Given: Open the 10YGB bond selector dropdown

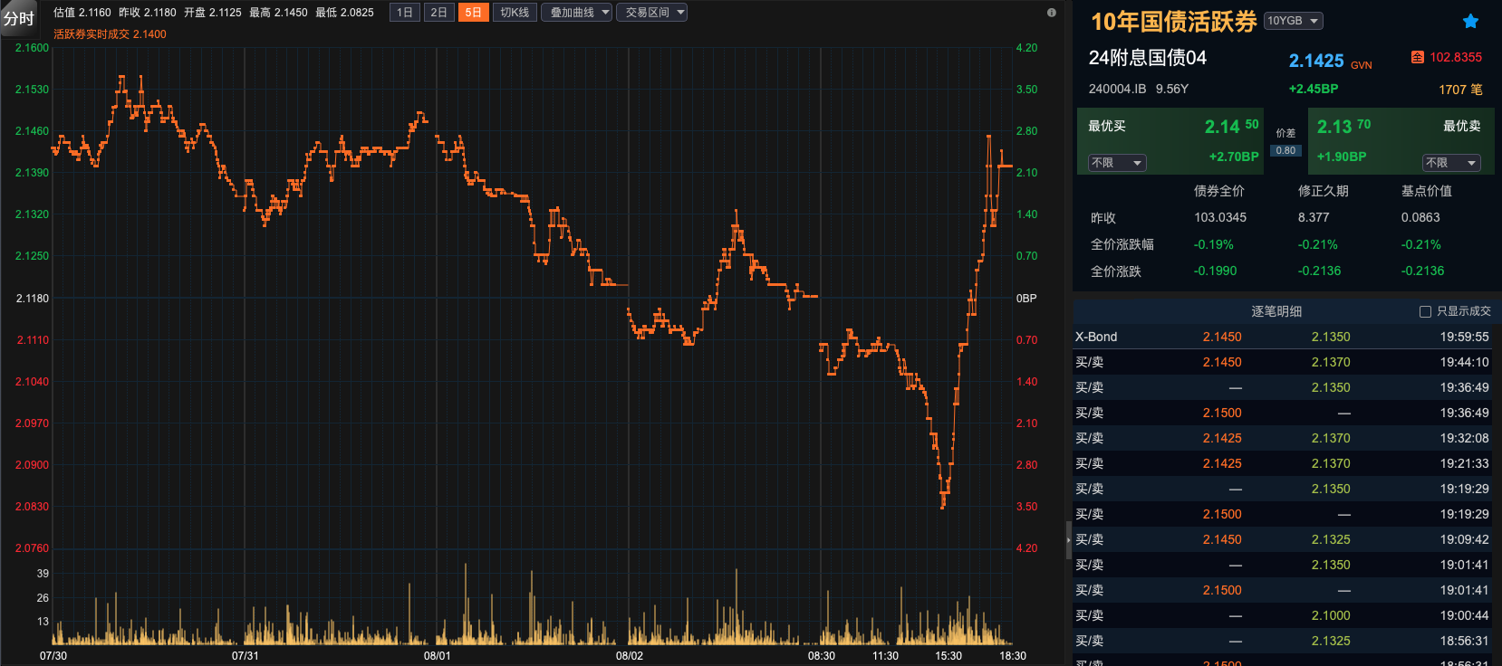Looking at the screenshot, I should [x=1294, y=21].
